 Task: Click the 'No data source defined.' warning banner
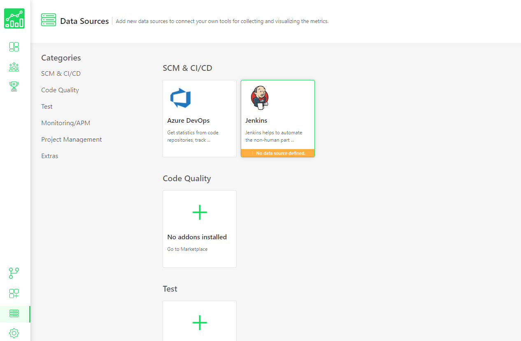pyautogui.click(x=278, y=153)
